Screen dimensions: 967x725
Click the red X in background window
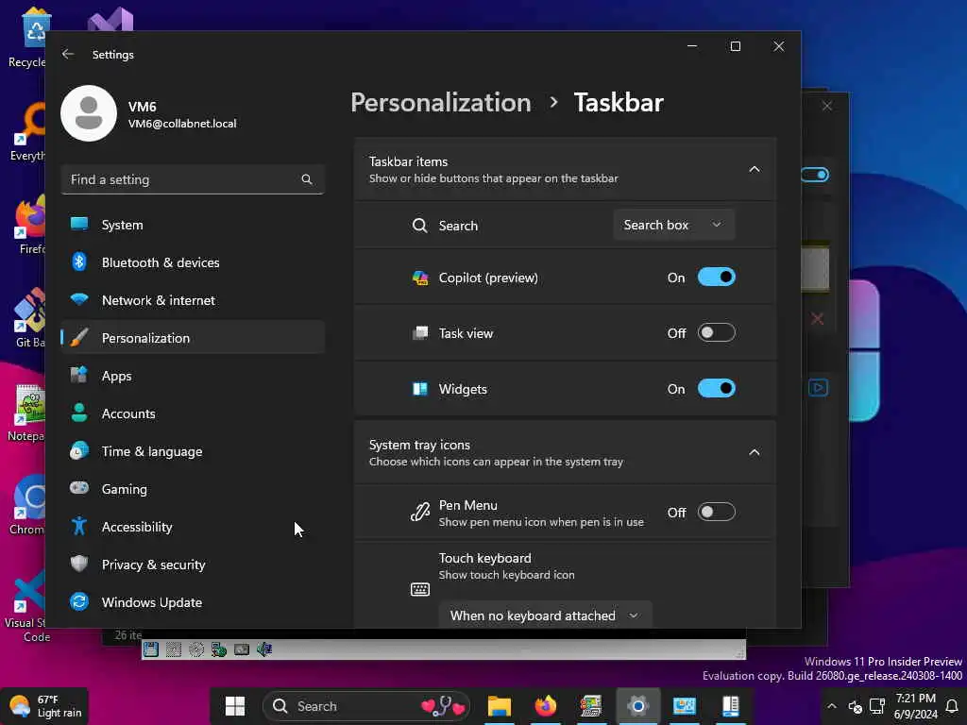click(817, 319)
